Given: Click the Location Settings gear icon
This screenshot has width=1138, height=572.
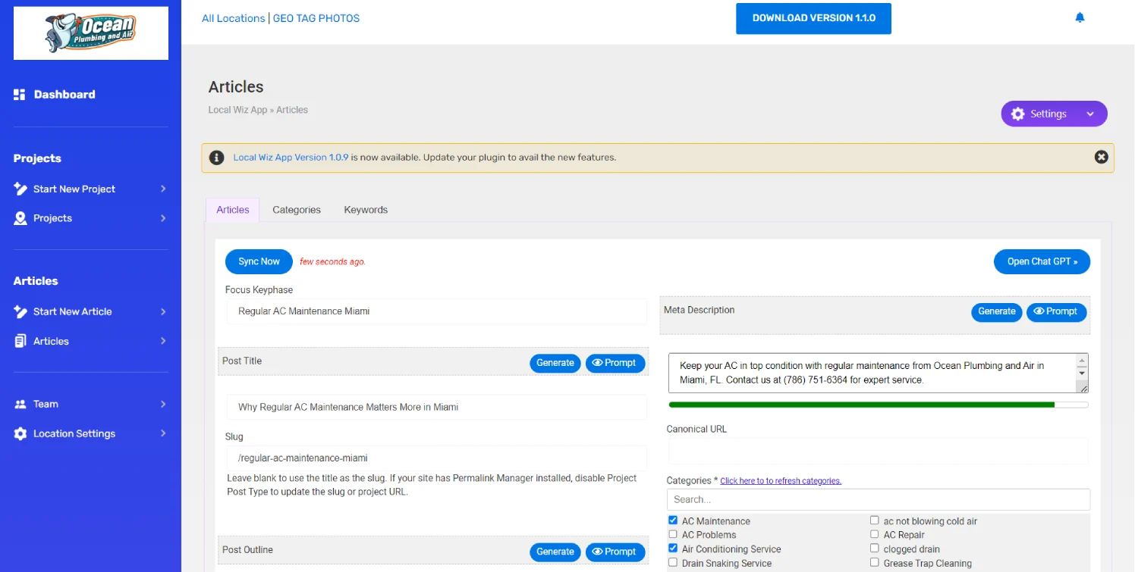Looking at the screenshot, I should 20,433.
